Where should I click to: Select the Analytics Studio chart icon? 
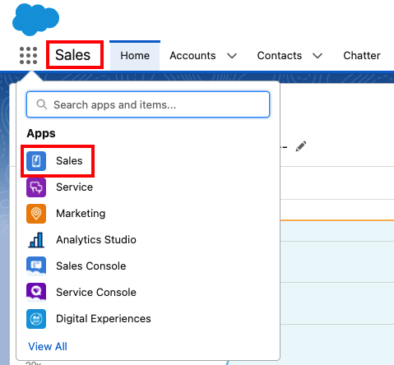36,240
